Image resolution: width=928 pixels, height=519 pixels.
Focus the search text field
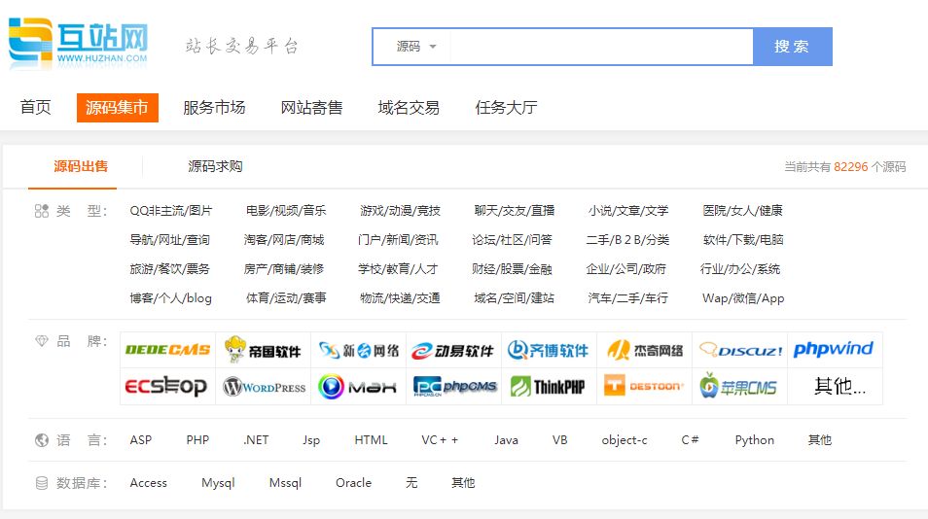point(601,46)
